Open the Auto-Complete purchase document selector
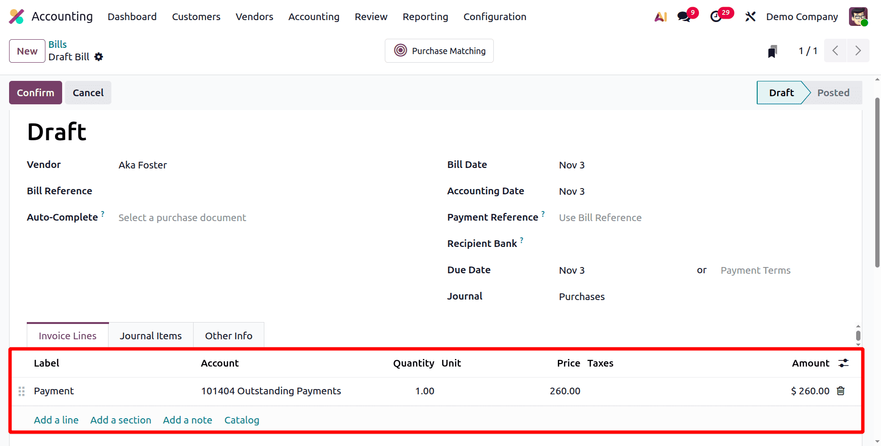Screen dimensions: 881x446 point(182,217)
